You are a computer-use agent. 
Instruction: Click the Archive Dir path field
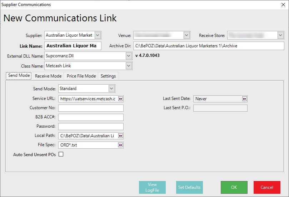pos(209,46)
